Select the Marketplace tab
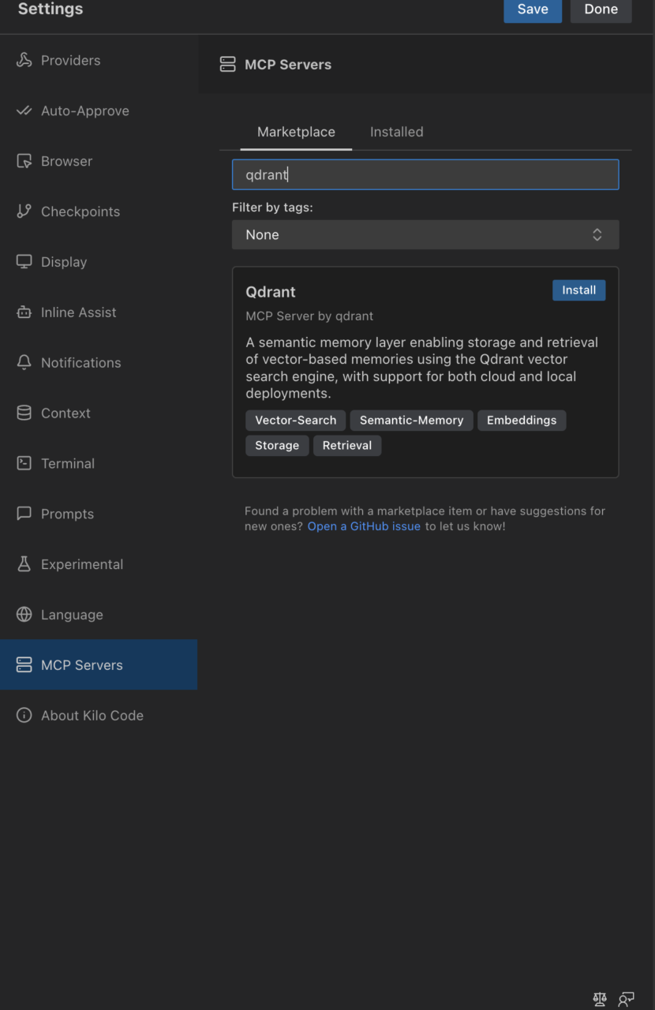The image size is (655, 1010). pos(296,133)
